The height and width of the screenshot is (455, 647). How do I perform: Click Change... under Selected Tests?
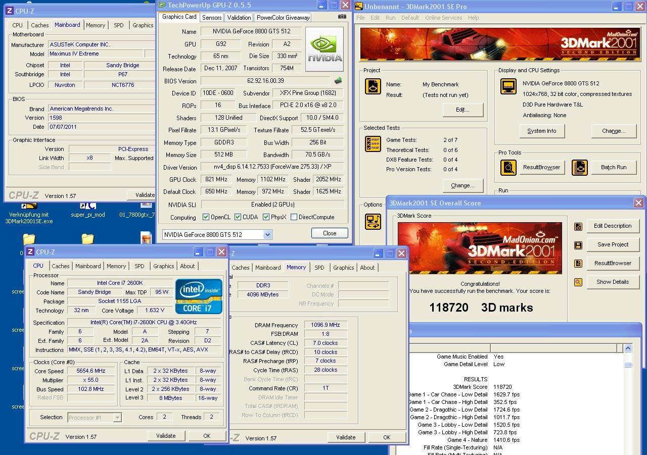(463, 185)
